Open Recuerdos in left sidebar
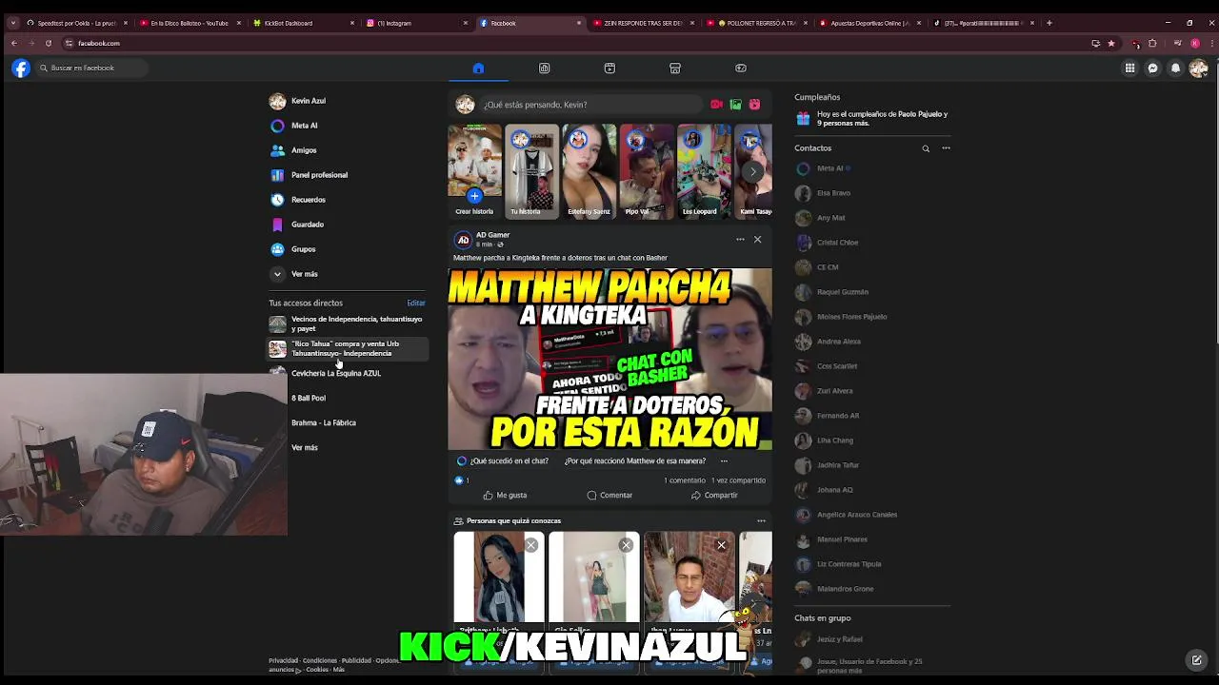The height and width of the screenshot is (685, 1219). [347, 200]
